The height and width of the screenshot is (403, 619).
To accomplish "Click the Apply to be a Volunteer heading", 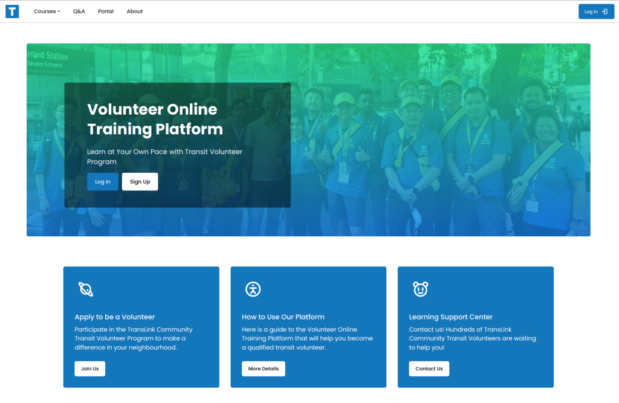I will click(x=115, y=317).
